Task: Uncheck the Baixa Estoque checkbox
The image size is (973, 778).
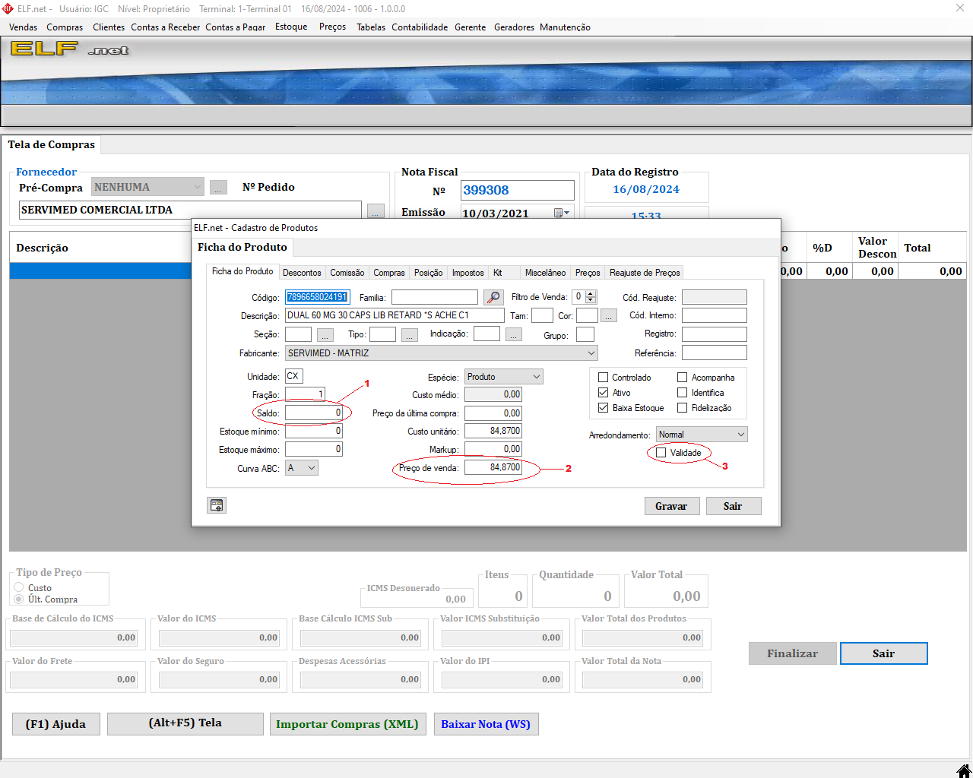Action: (604, 408)
